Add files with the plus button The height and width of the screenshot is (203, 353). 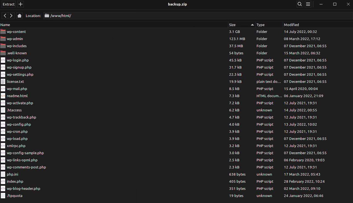21,4
